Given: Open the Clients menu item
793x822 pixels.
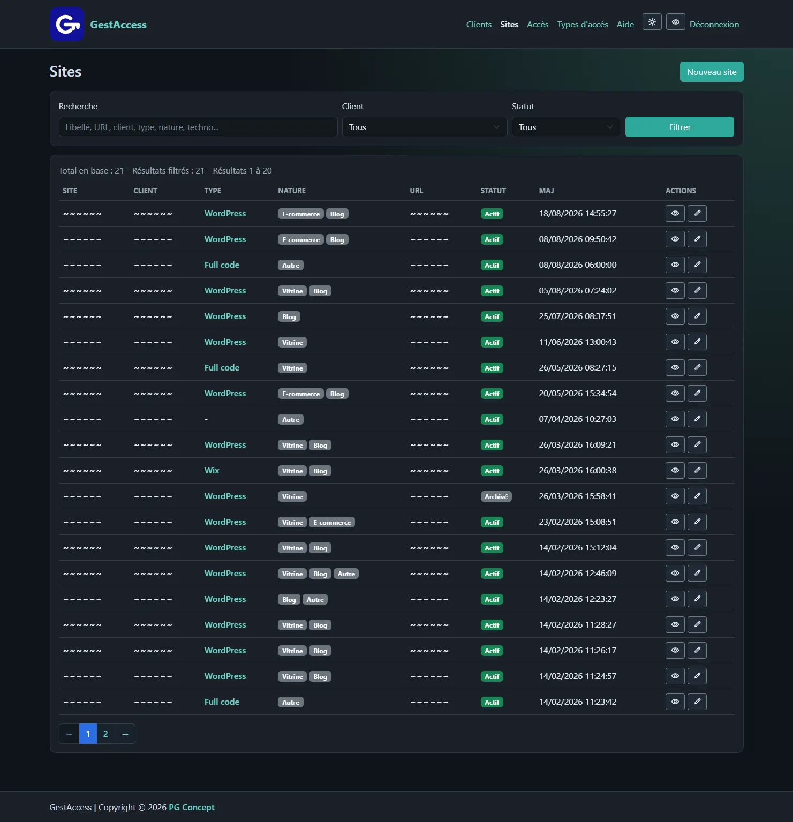Looking at the screenshot, I should tap(479, 24).
